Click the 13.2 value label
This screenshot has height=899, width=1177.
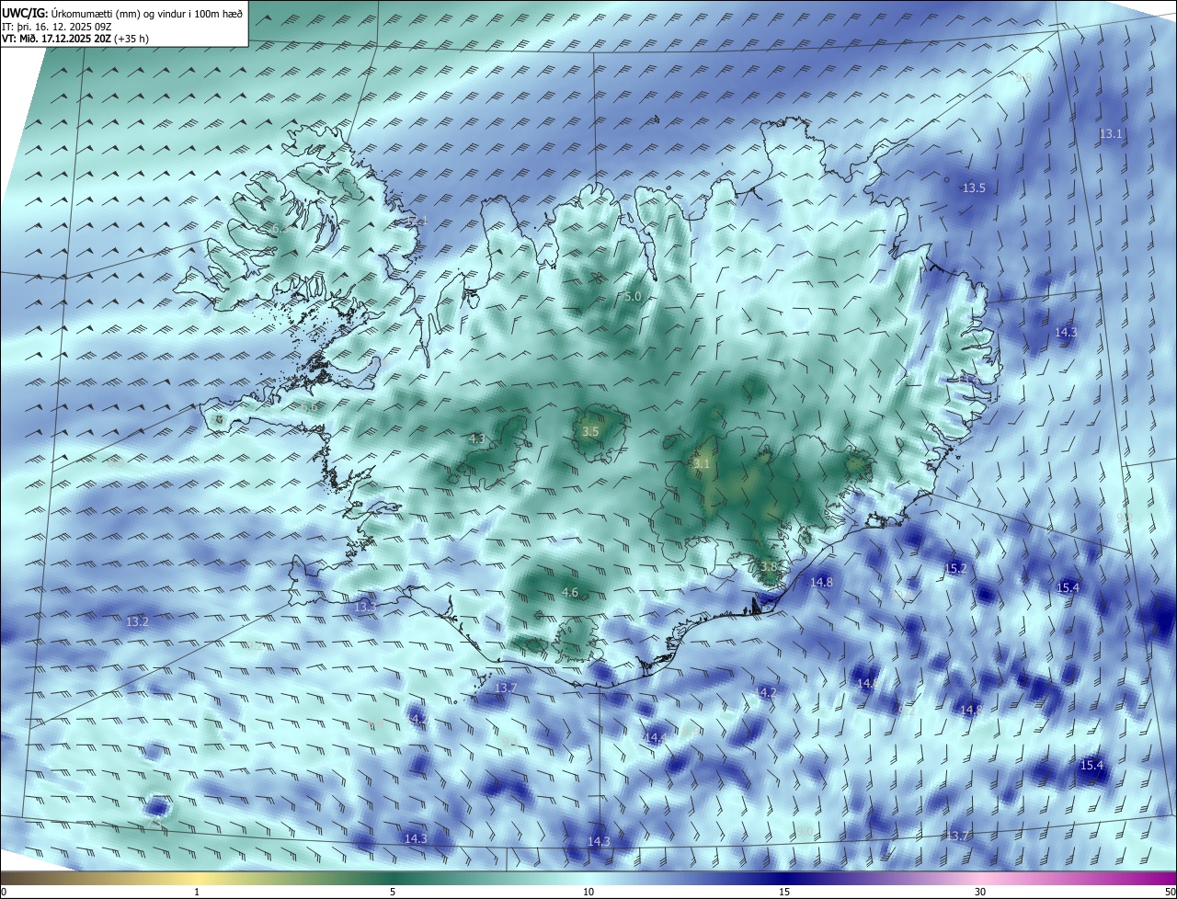click(x=137, y=622)
